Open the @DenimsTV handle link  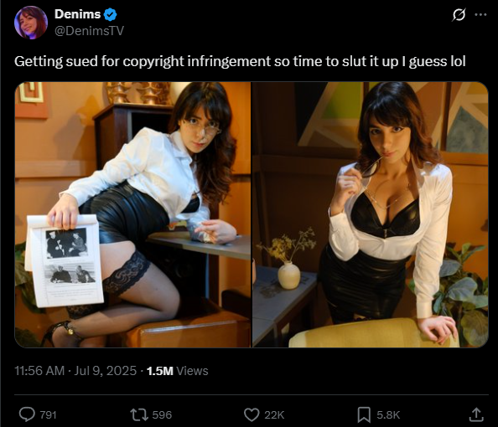click(x=89, y=31)
